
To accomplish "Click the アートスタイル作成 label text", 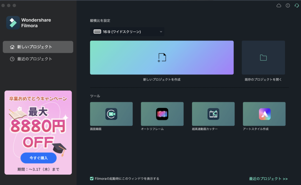I will (x=255, y=129).
